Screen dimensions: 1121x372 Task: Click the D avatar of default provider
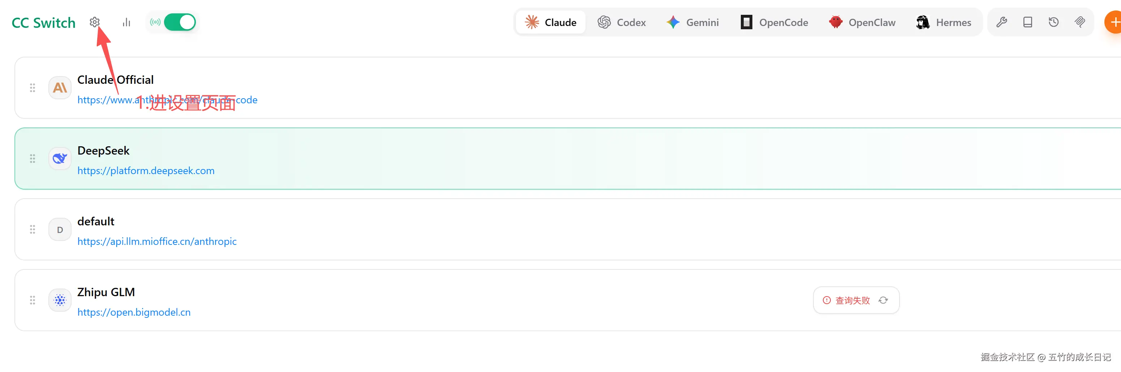60,230
